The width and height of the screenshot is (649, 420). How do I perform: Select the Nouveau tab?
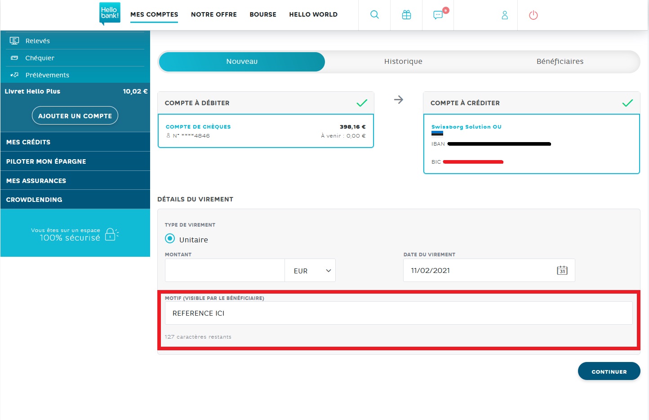coord(242,62)
